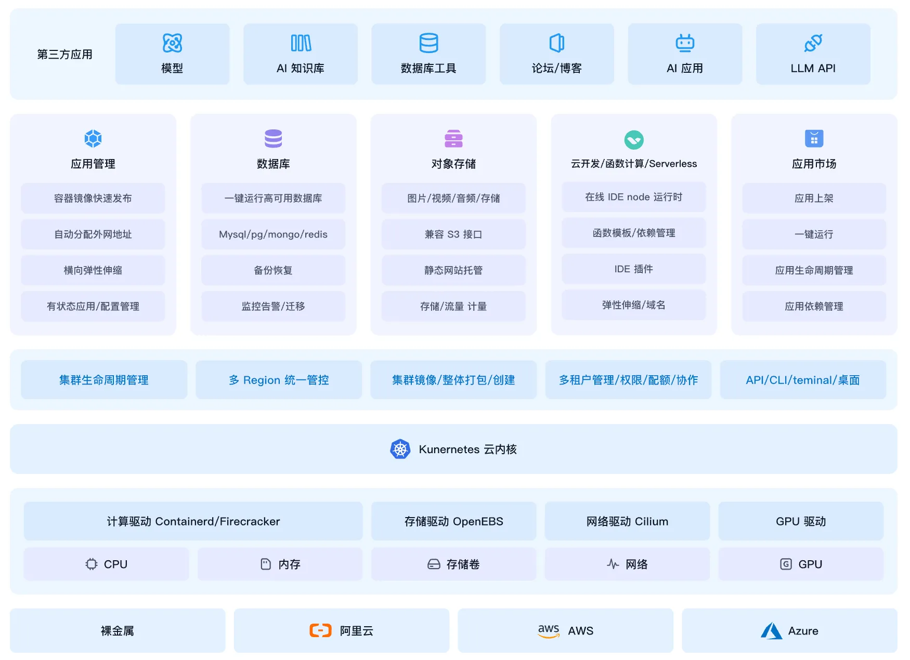Click 多 Region 统一管控
Viewport: 910px width, 660px height.
tap(279, 380)
